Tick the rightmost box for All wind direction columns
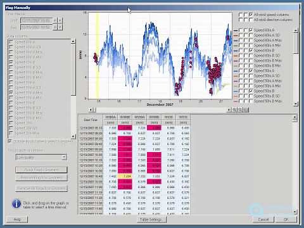 tap(251, 20)
